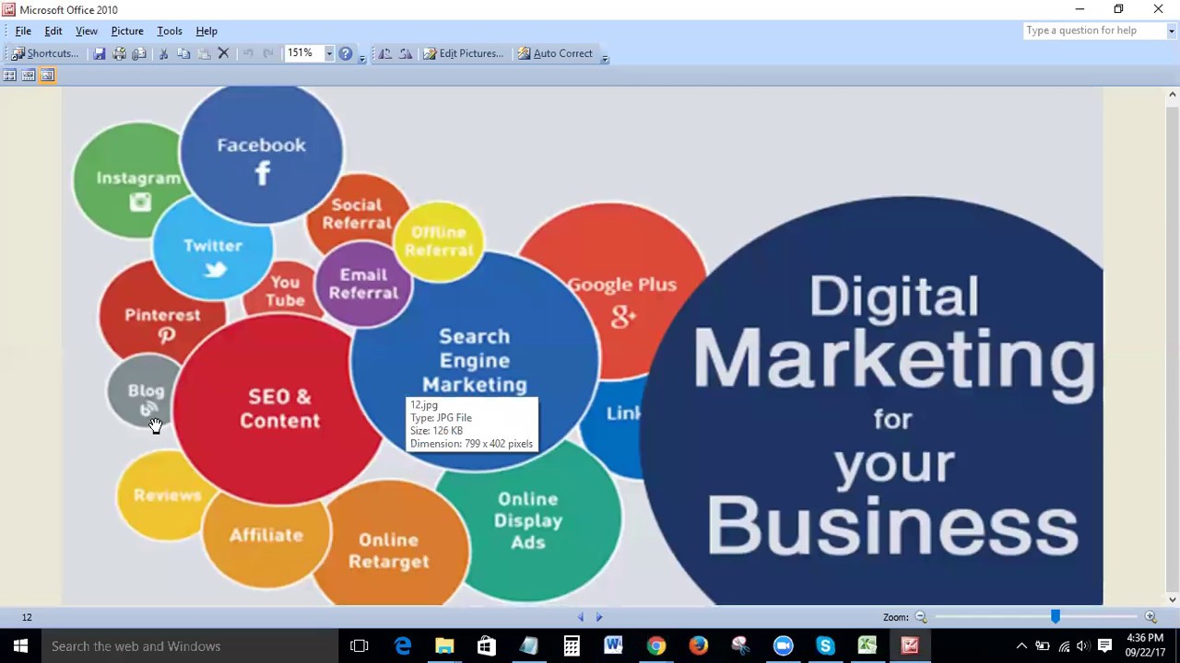Open Excel from the taskbar
Viewport: 1180px width, 663px height.
tap(867, 646)
